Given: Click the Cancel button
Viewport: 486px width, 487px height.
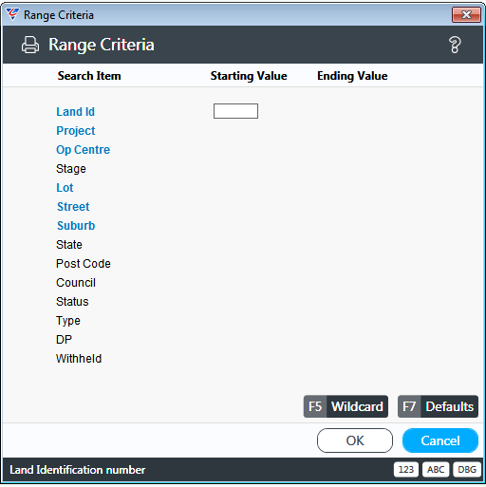Looking at the screenshot, I should tap(440, 440).
